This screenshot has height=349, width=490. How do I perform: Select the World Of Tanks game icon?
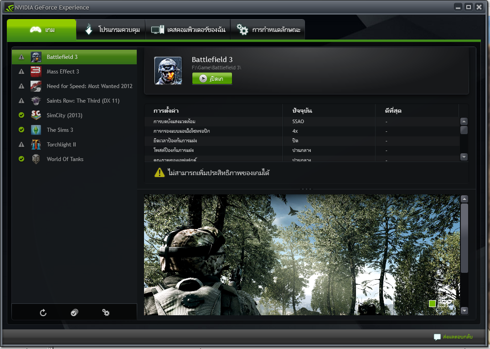36,159
